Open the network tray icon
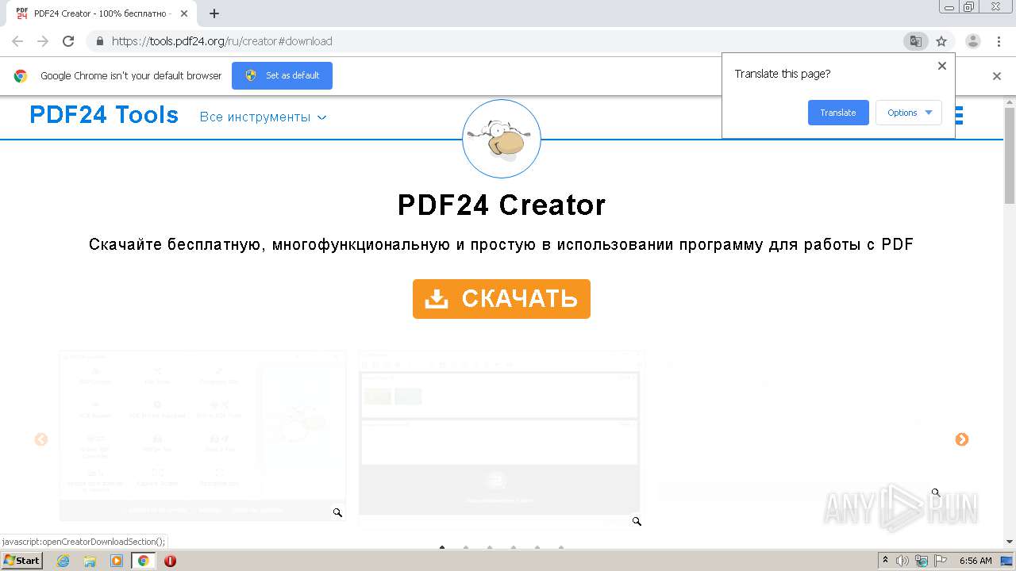 pos(922,561)
